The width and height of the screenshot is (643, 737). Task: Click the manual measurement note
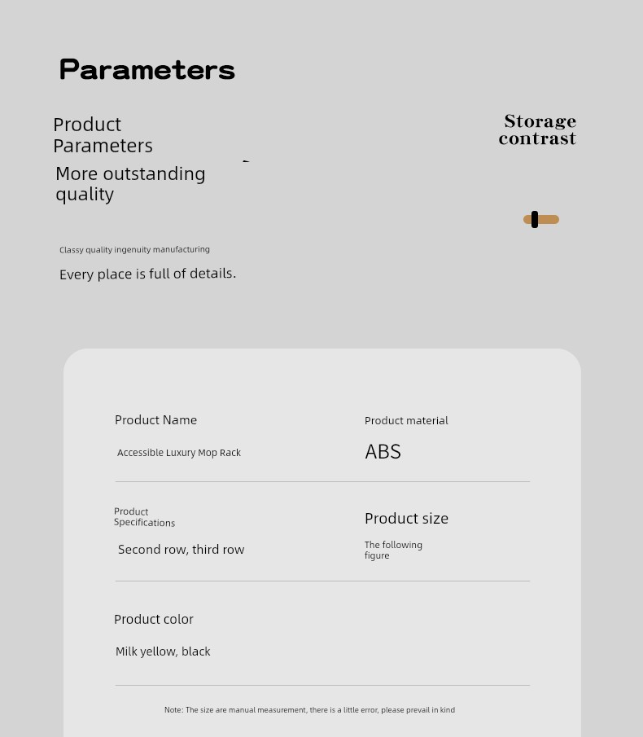309,710
